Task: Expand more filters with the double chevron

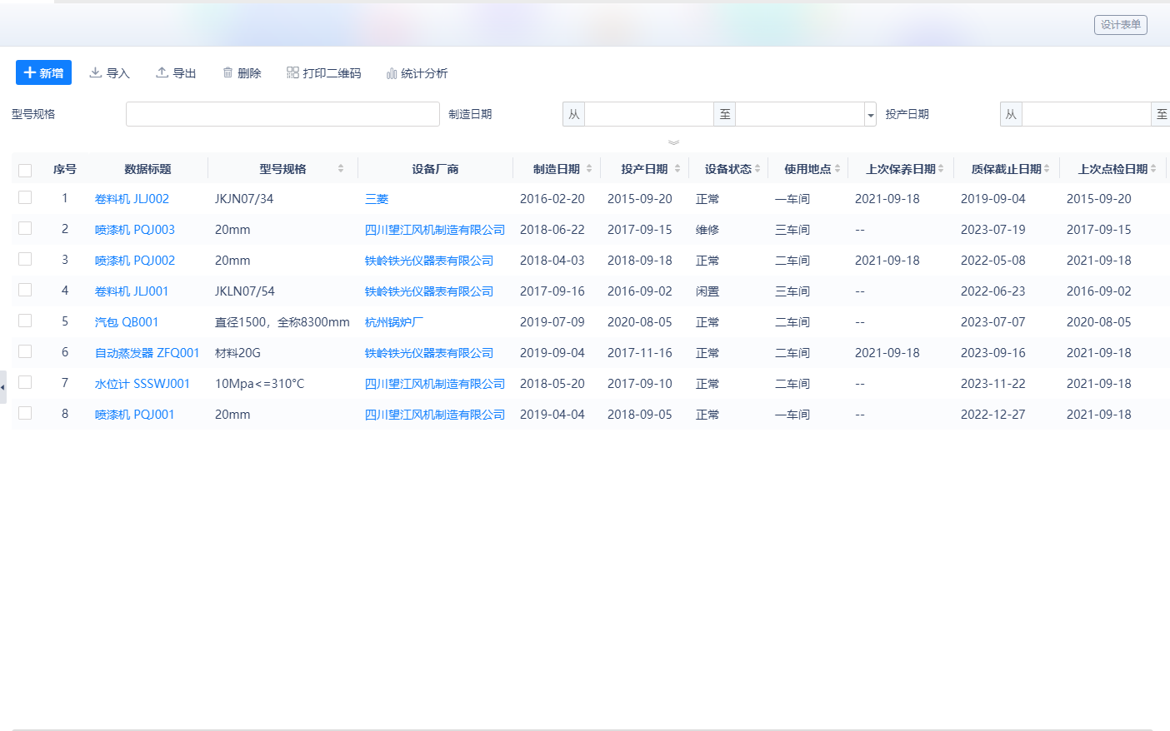Action: click(673, 142)
